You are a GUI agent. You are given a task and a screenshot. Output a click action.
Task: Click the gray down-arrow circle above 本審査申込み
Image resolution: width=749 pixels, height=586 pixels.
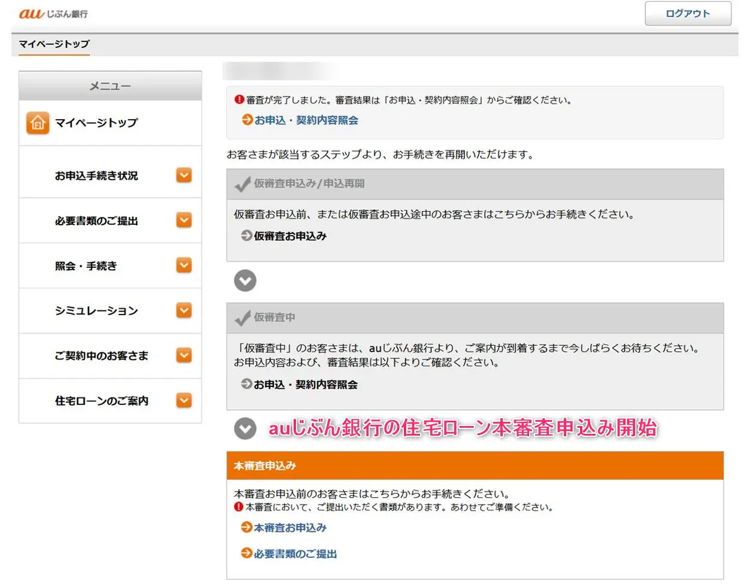[245, 428]
